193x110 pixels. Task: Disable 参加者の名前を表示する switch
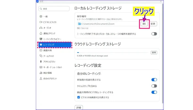click(x=154, y=80)
